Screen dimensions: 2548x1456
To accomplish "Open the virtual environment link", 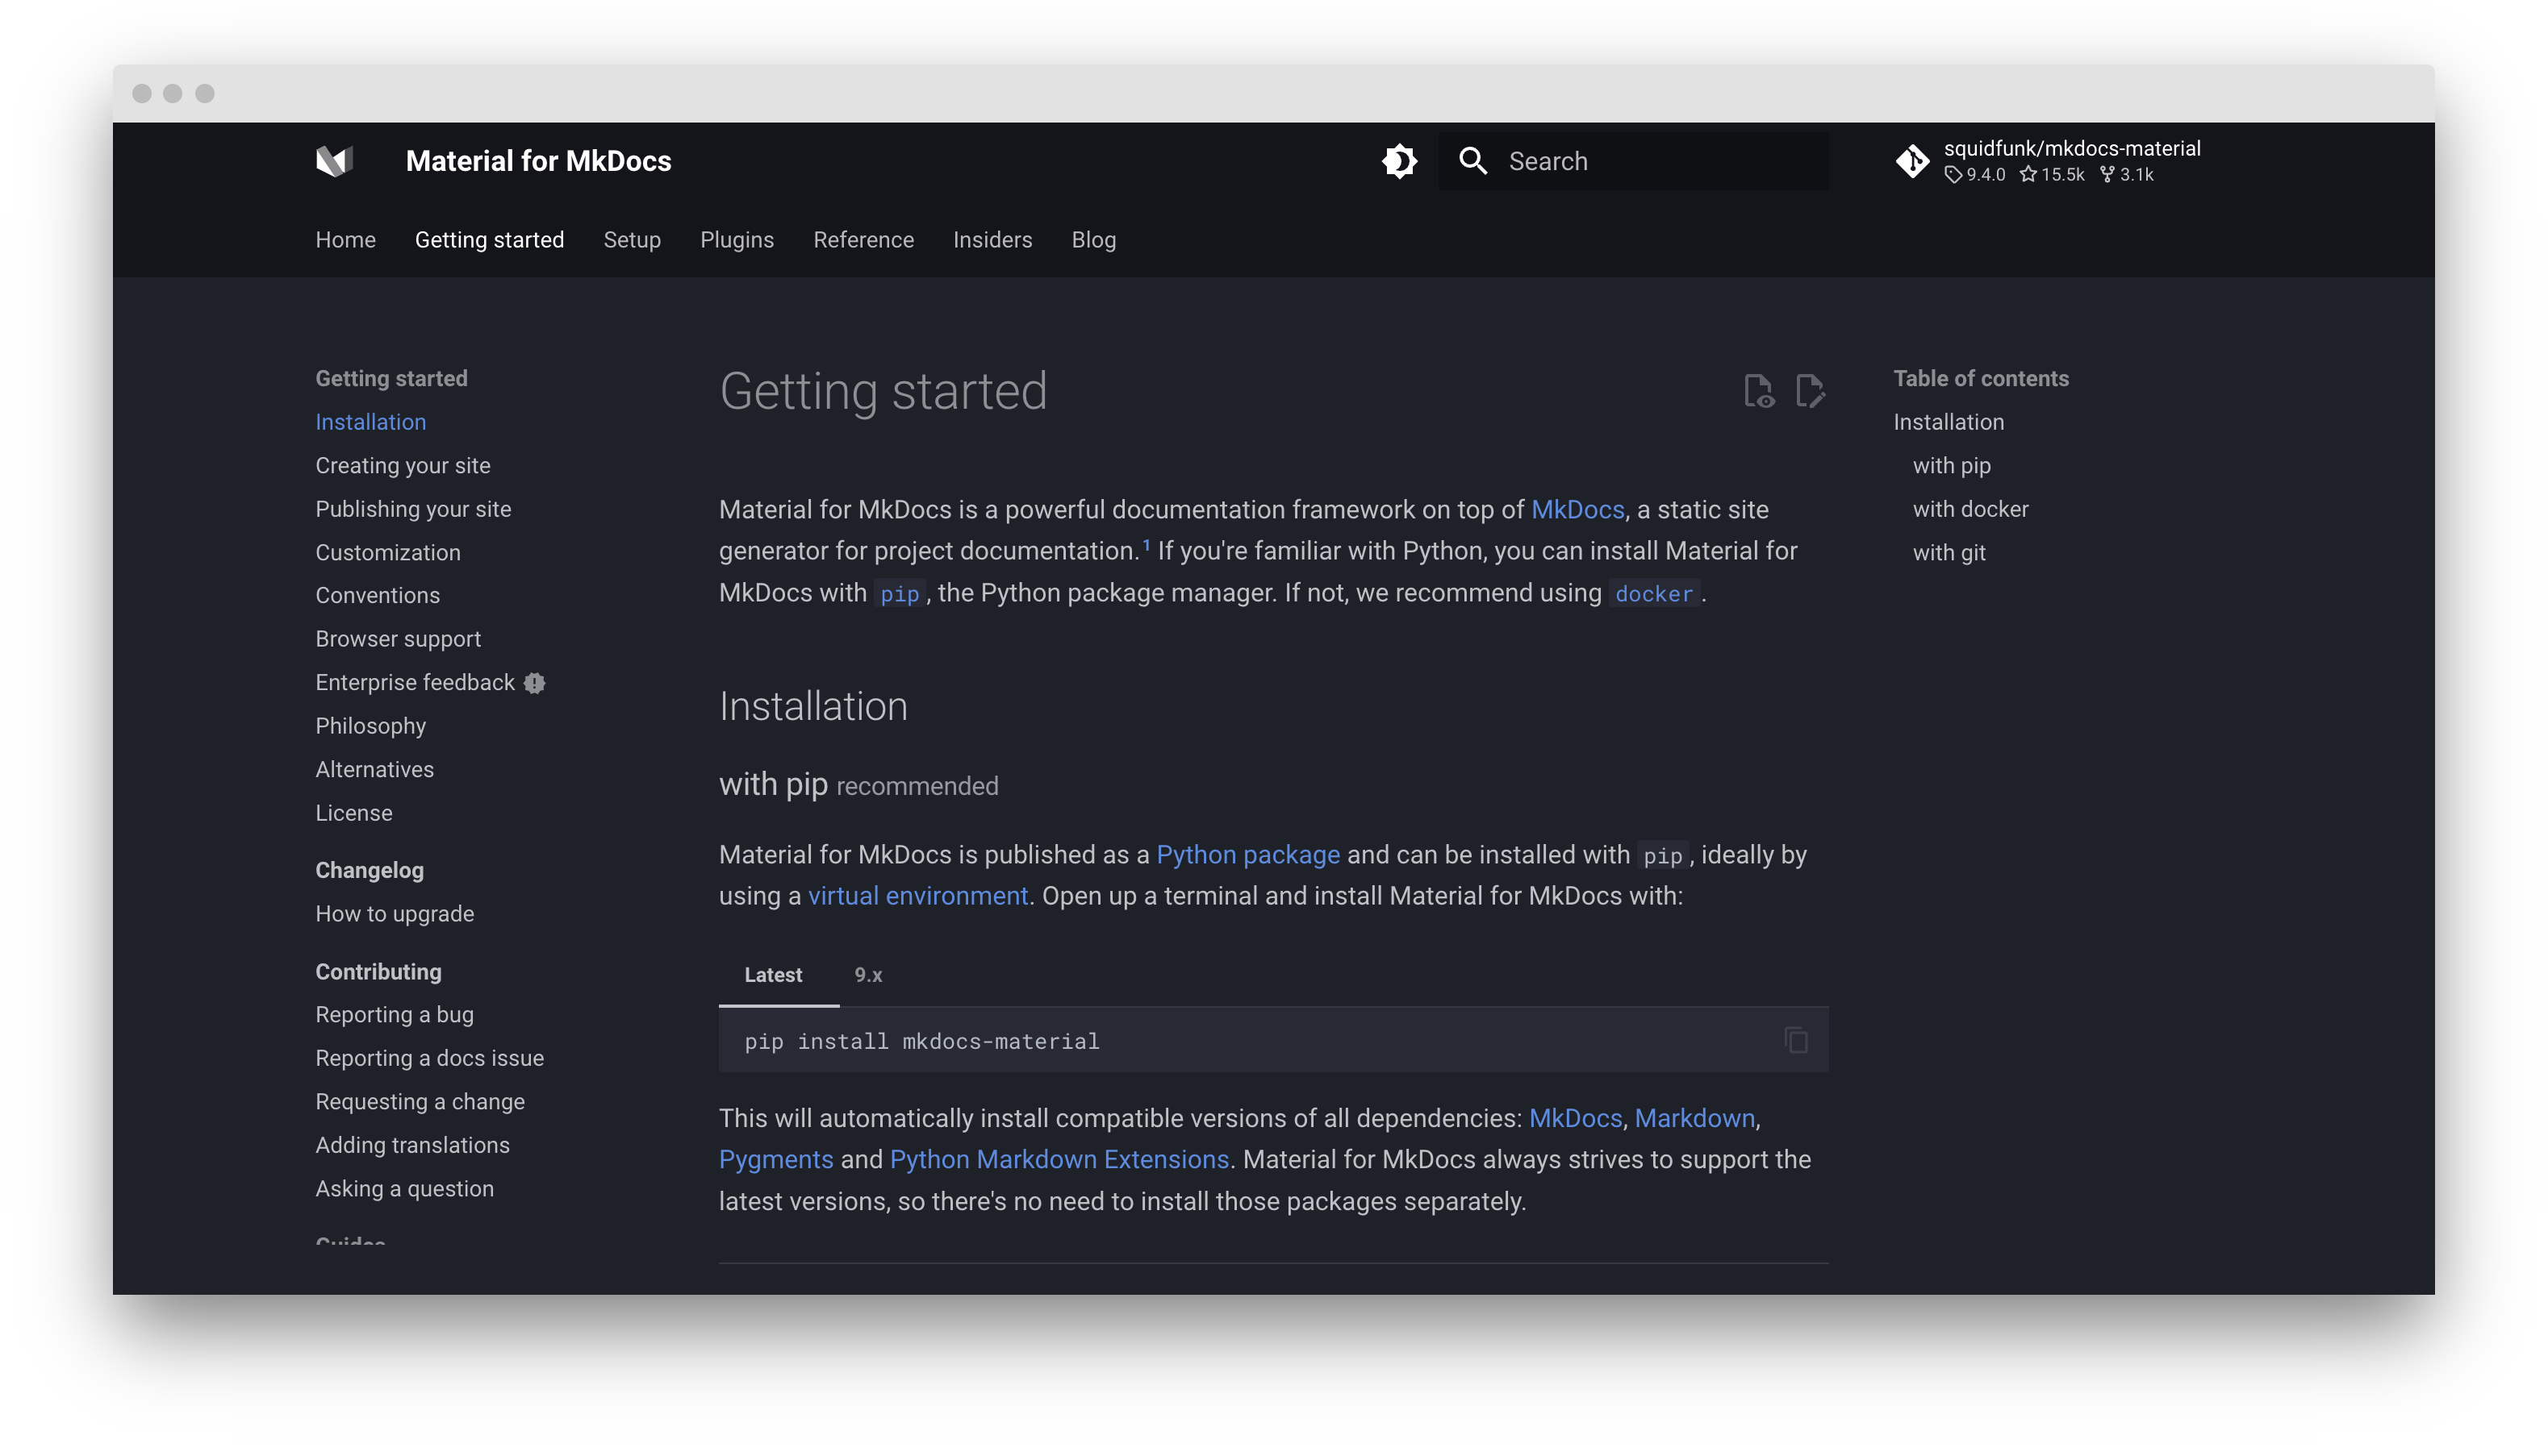I will click(917, 895).
